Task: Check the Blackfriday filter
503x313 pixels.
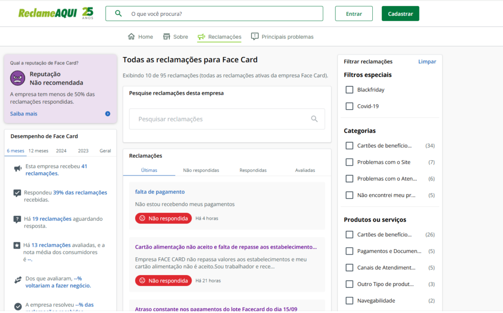Action: [349, 89]
